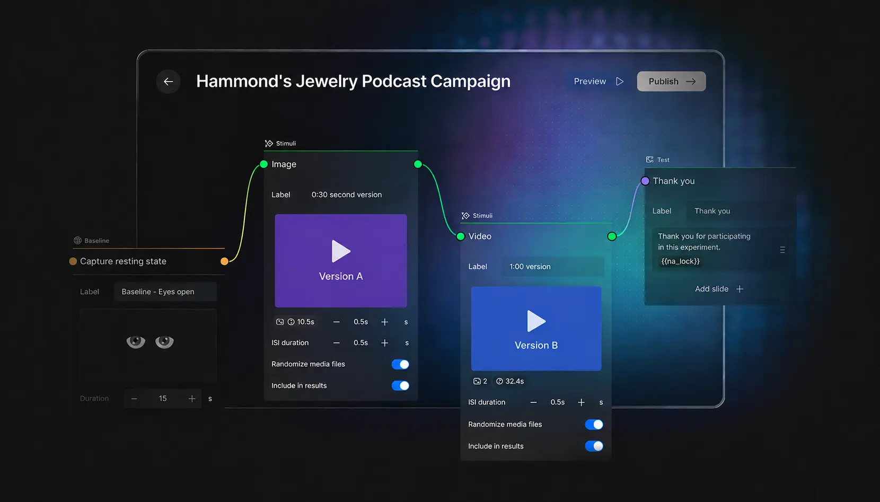
Task: Click the Stimuli icon above Video node
Action: 465,216
